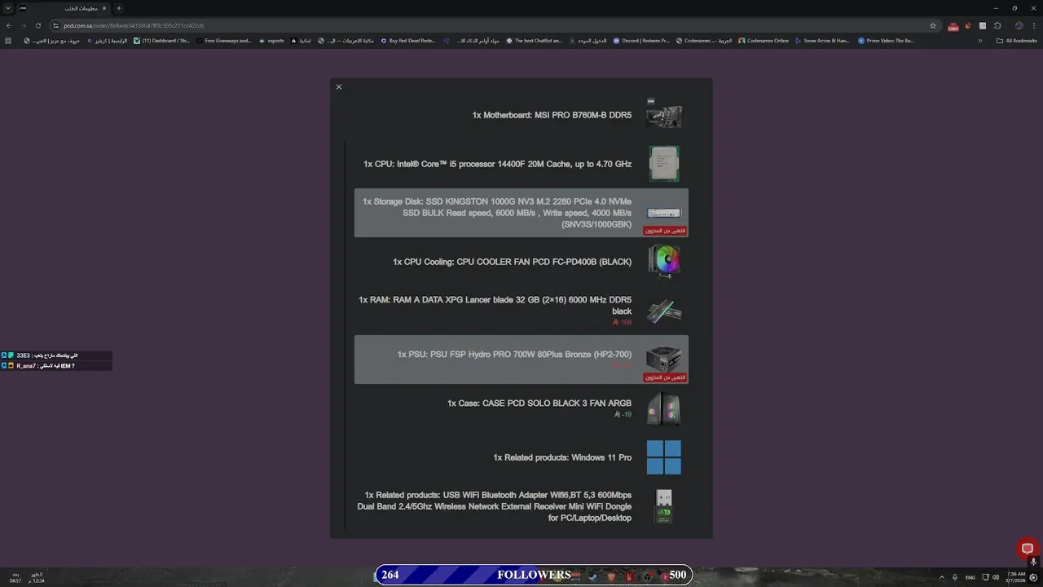This screenshot has width=1043, height=587.
Task: Open the MSI PRO B760M-B motherboard thumbnail
Action: click(663, 115)
